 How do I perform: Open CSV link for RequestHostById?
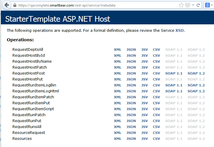tap(156, 56)
